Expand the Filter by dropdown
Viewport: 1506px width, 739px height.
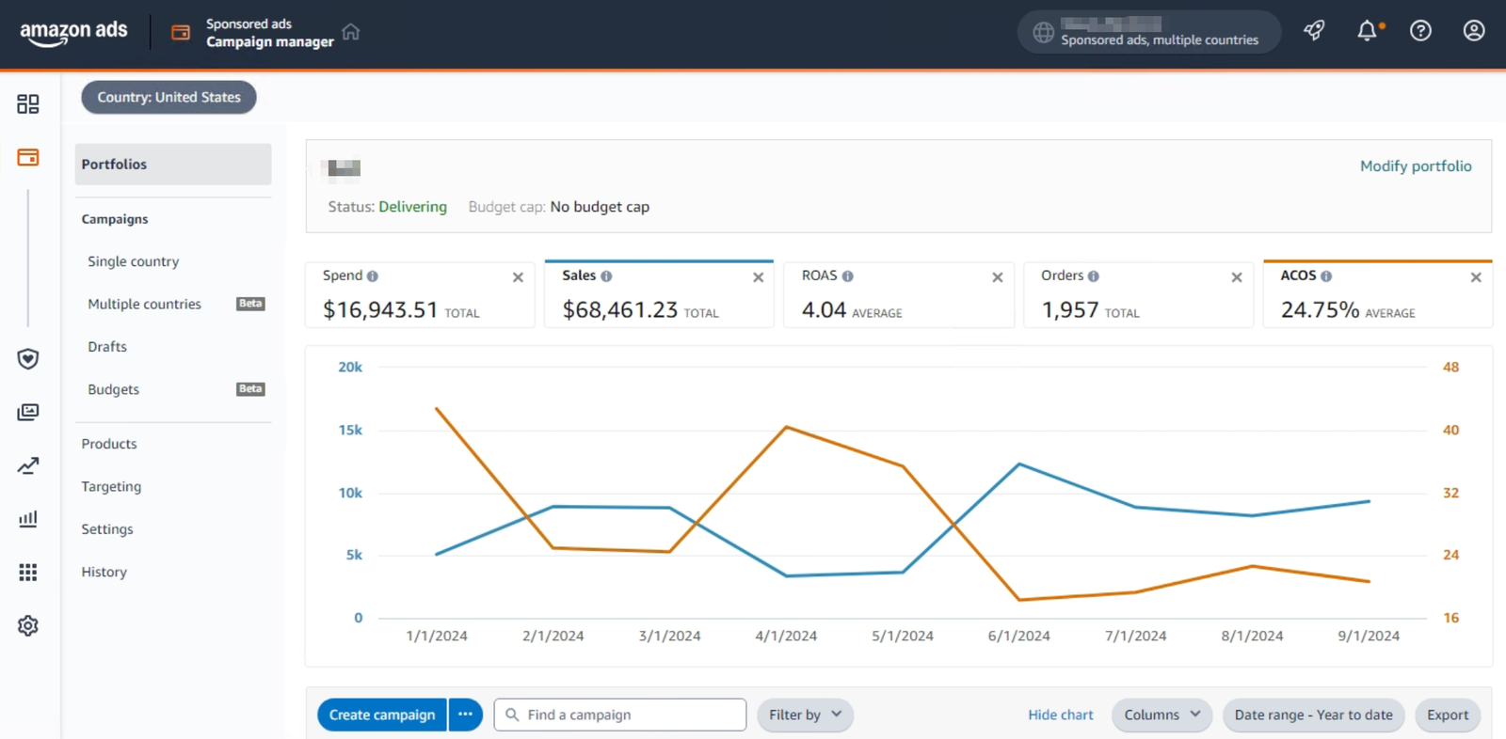click(805, 715)
